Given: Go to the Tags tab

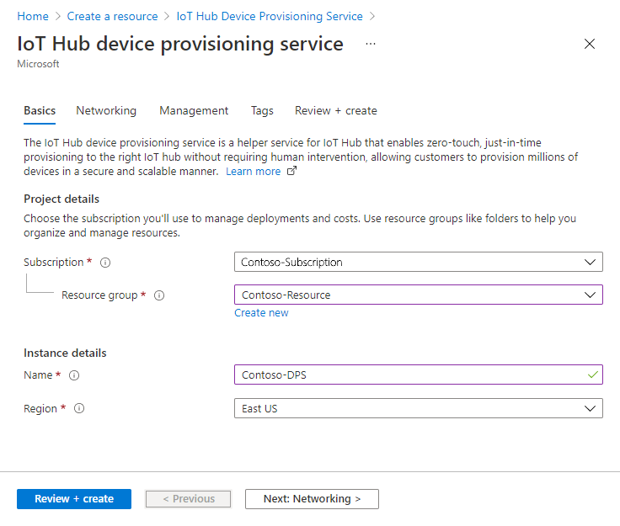Looking at the screenshot, I should 262,110.
